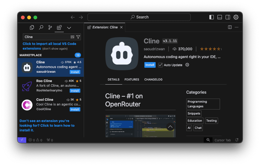Close the Extension: Cline tab
Image resolution: width=260 pixels, height=166 pixels.
click(x=121, y=27)
